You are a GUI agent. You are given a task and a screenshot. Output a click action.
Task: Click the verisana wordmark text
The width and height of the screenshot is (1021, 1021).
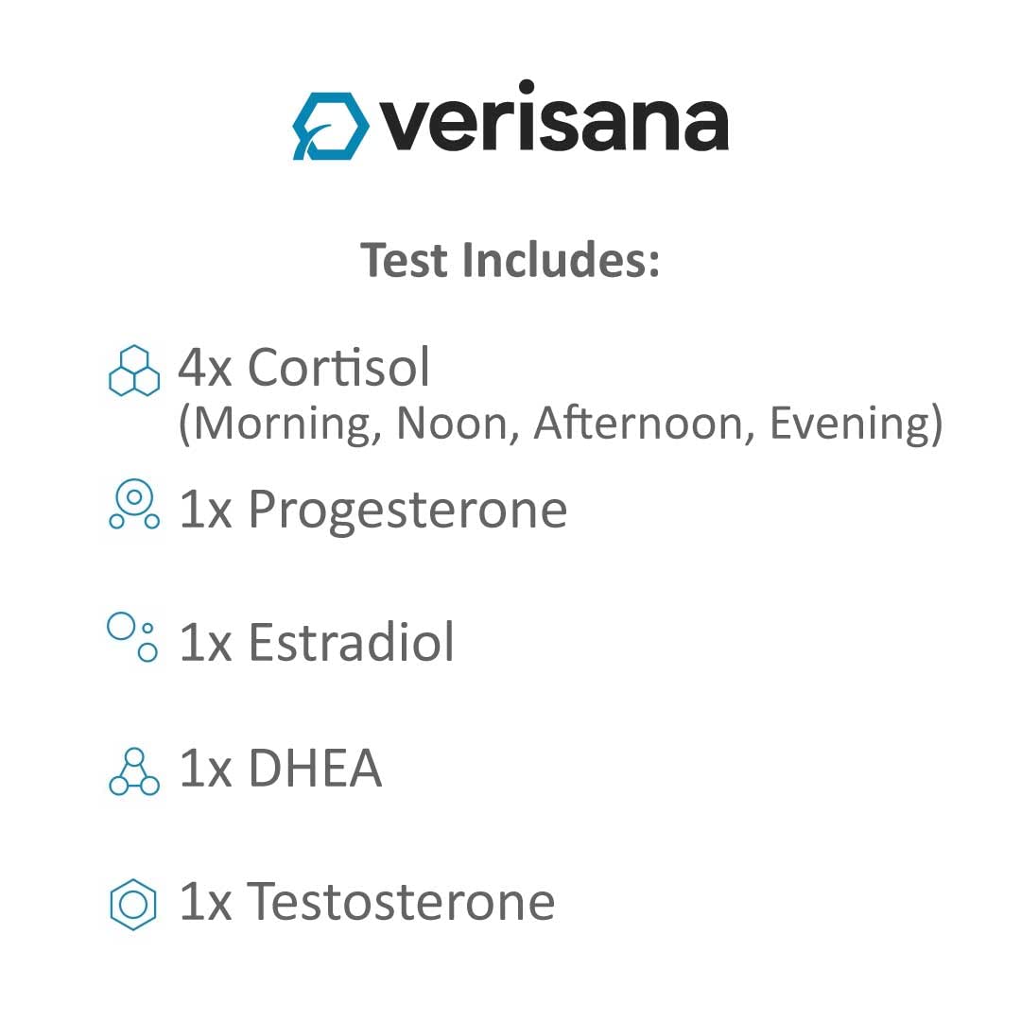[554, 121]
